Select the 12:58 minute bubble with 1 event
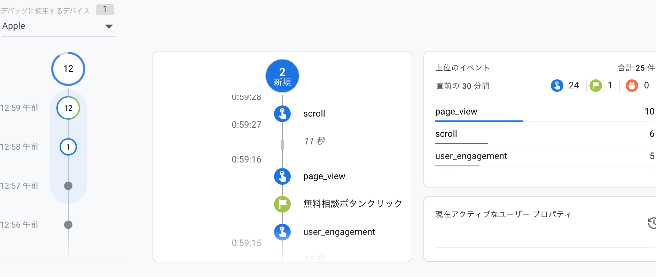The width and height of the screenshot is (656, 277). pyautogui.click(x=68, y=147)
